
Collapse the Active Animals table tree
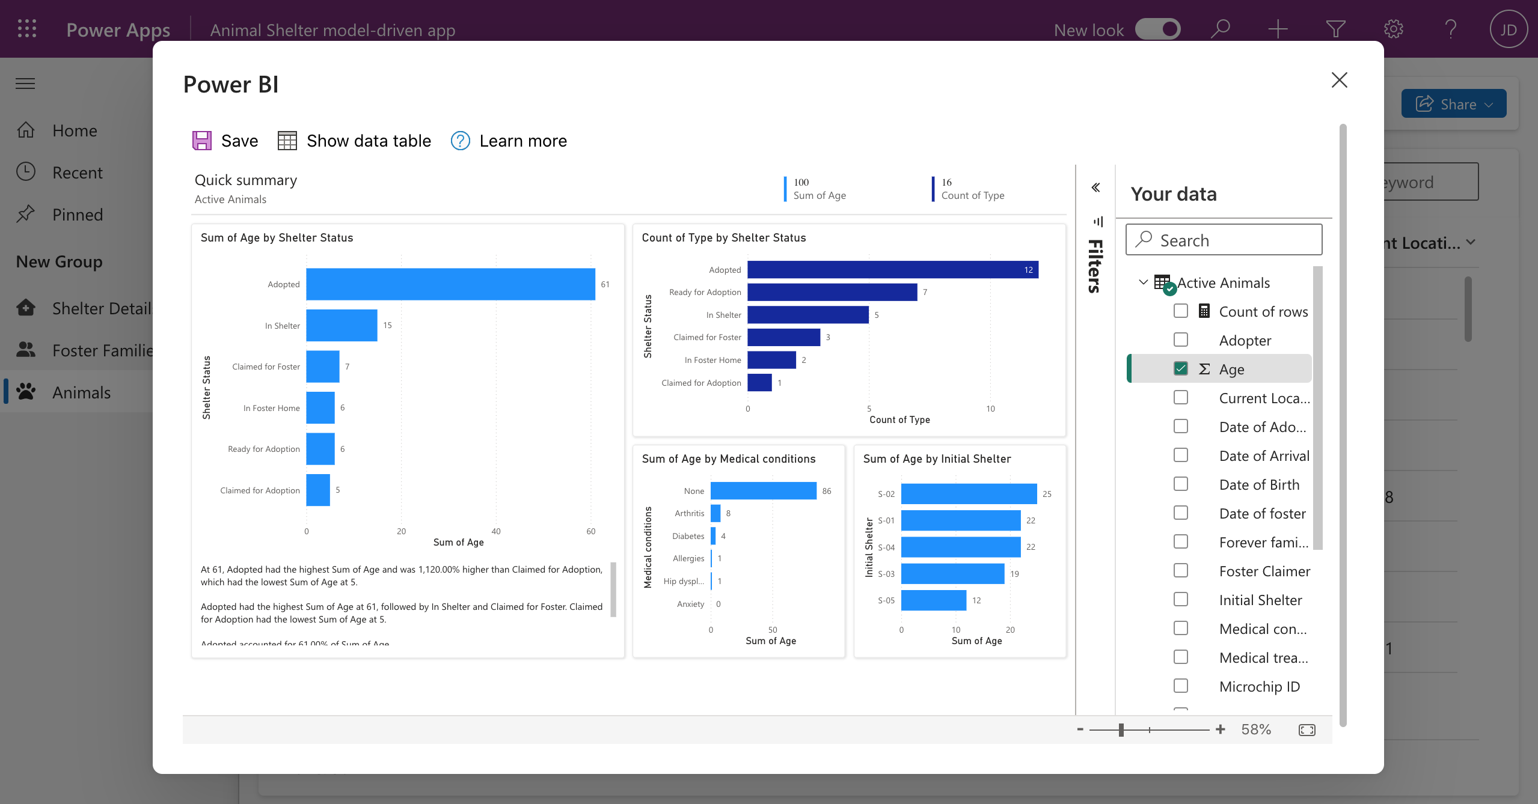pos(1144,282)
